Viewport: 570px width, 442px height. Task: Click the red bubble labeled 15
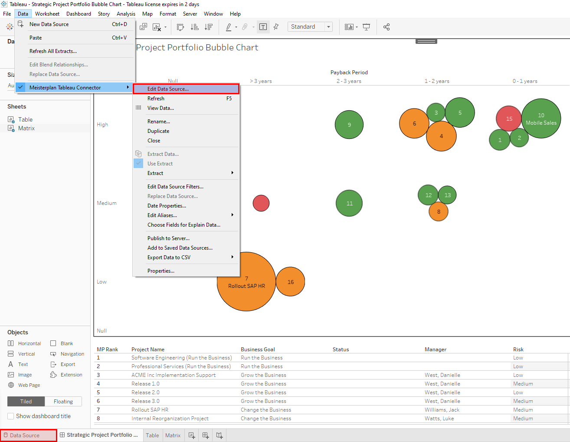click(x=508, y=119)
